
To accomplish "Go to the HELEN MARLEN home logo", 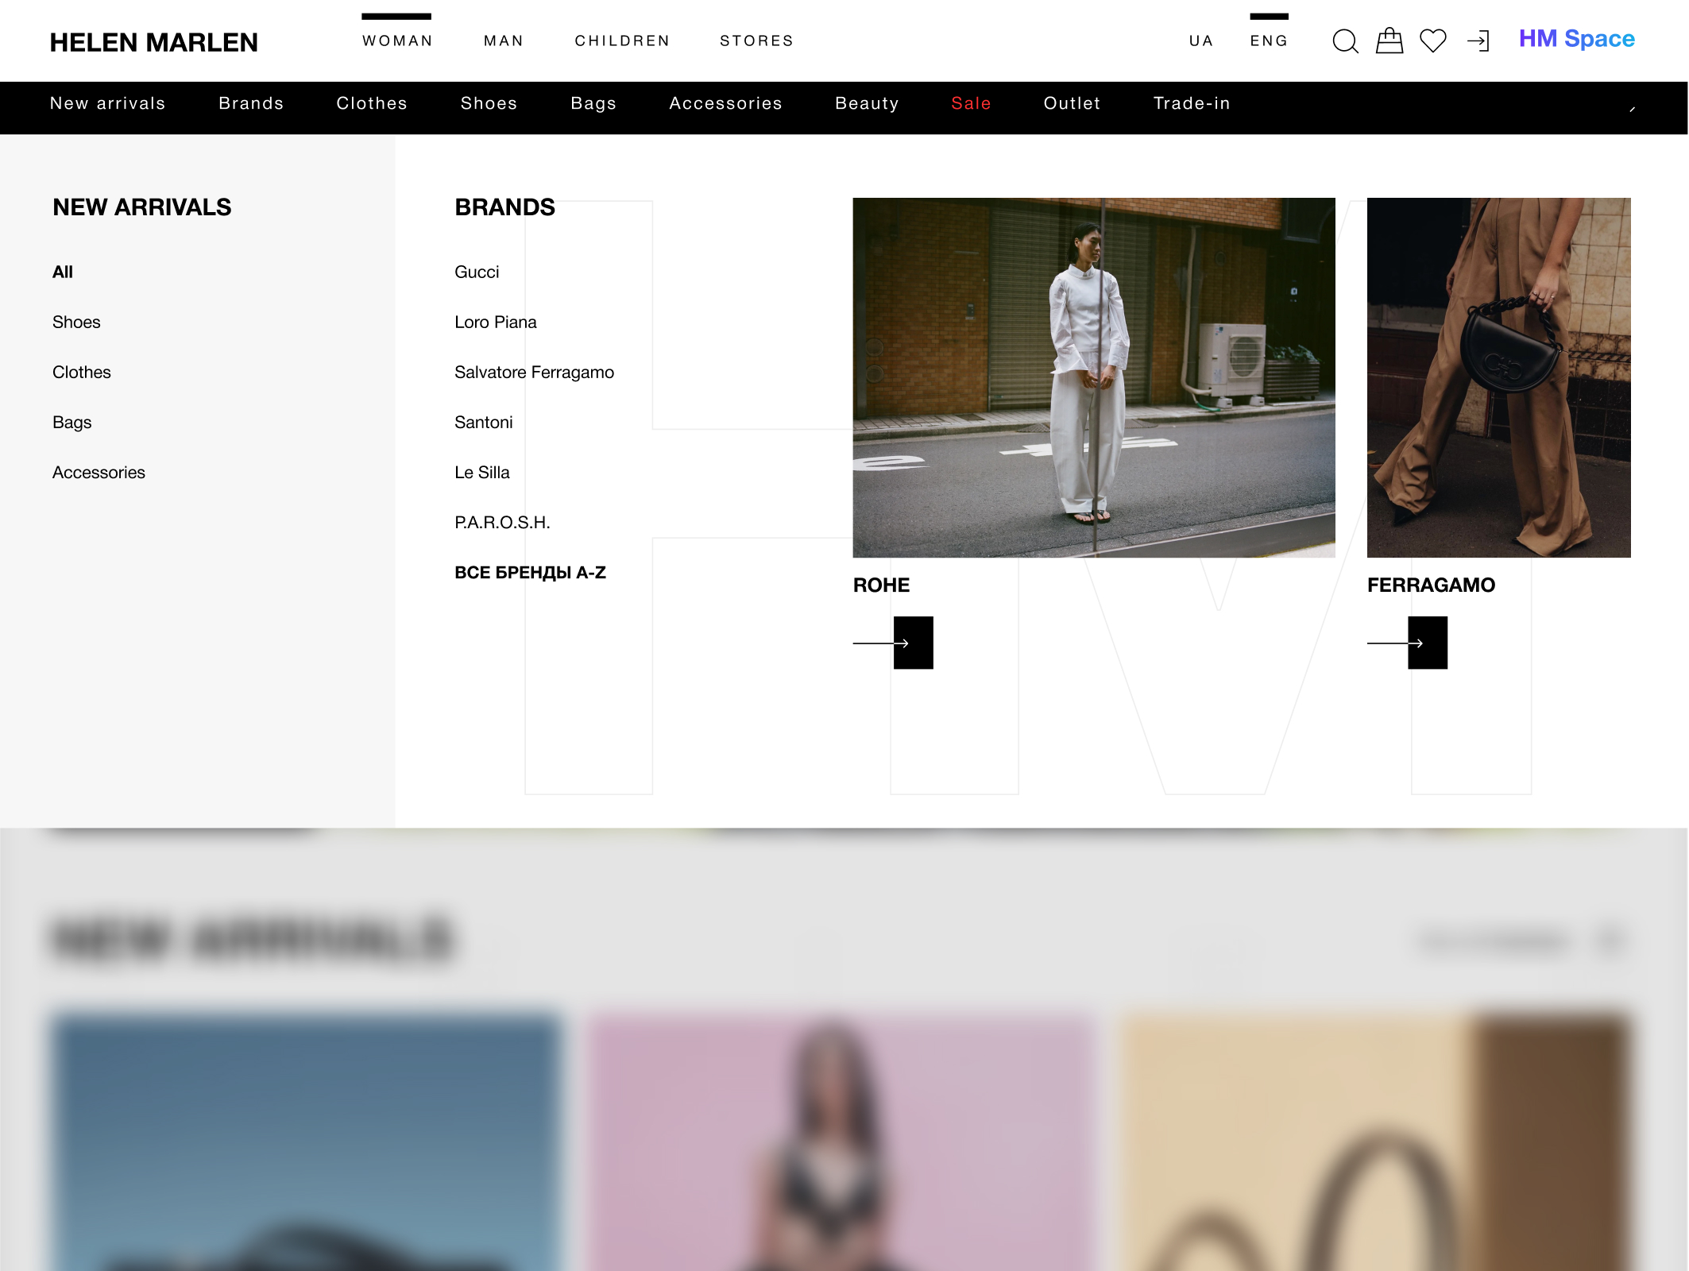I will coord(154,42).
